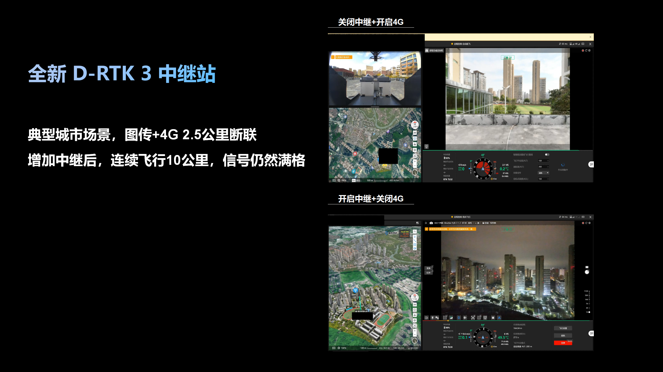Viewport: 663px width, 372px height.
Task: Click the snowflake-style icon in night toolbar
Action: (465, 318)
